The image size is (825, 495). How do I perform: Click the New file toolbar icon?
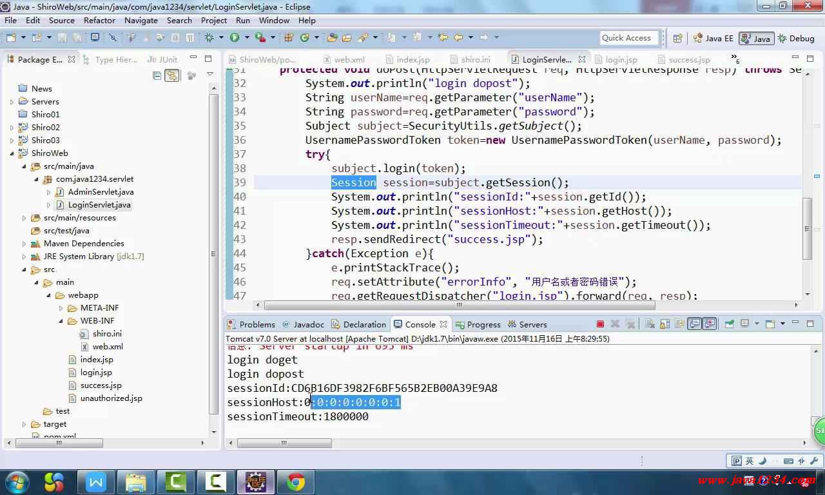tap(11, 37)
